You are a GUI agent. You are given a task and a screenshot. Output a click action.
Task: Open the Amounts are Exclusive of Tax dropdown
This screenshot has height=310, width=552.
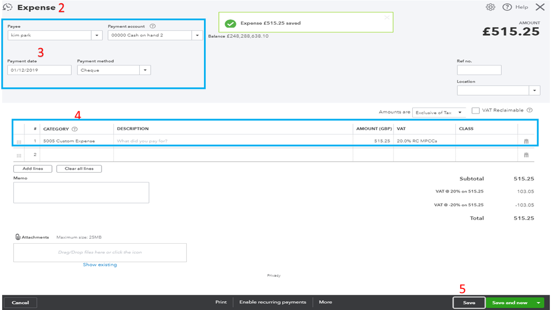(439, 113)
